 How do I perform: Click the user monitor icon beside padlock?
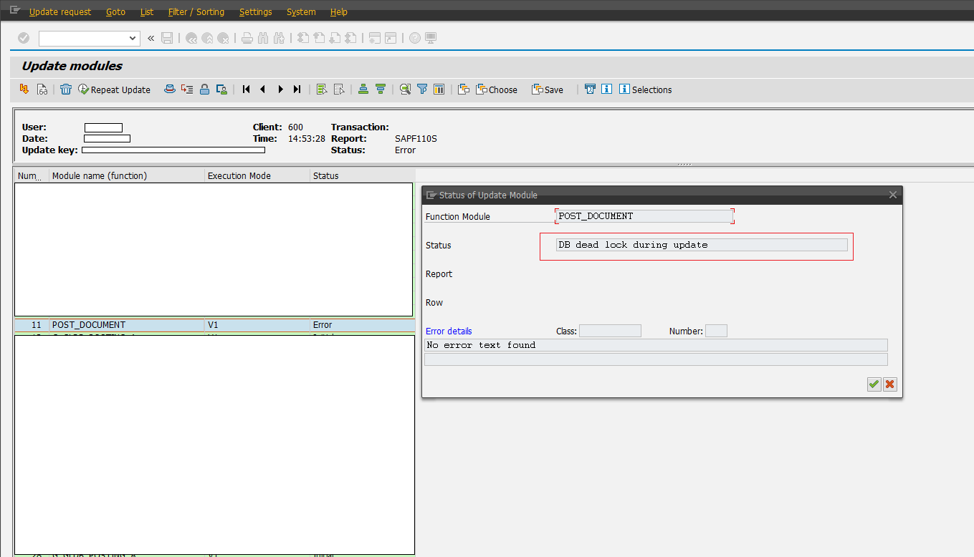coord(221,89)
